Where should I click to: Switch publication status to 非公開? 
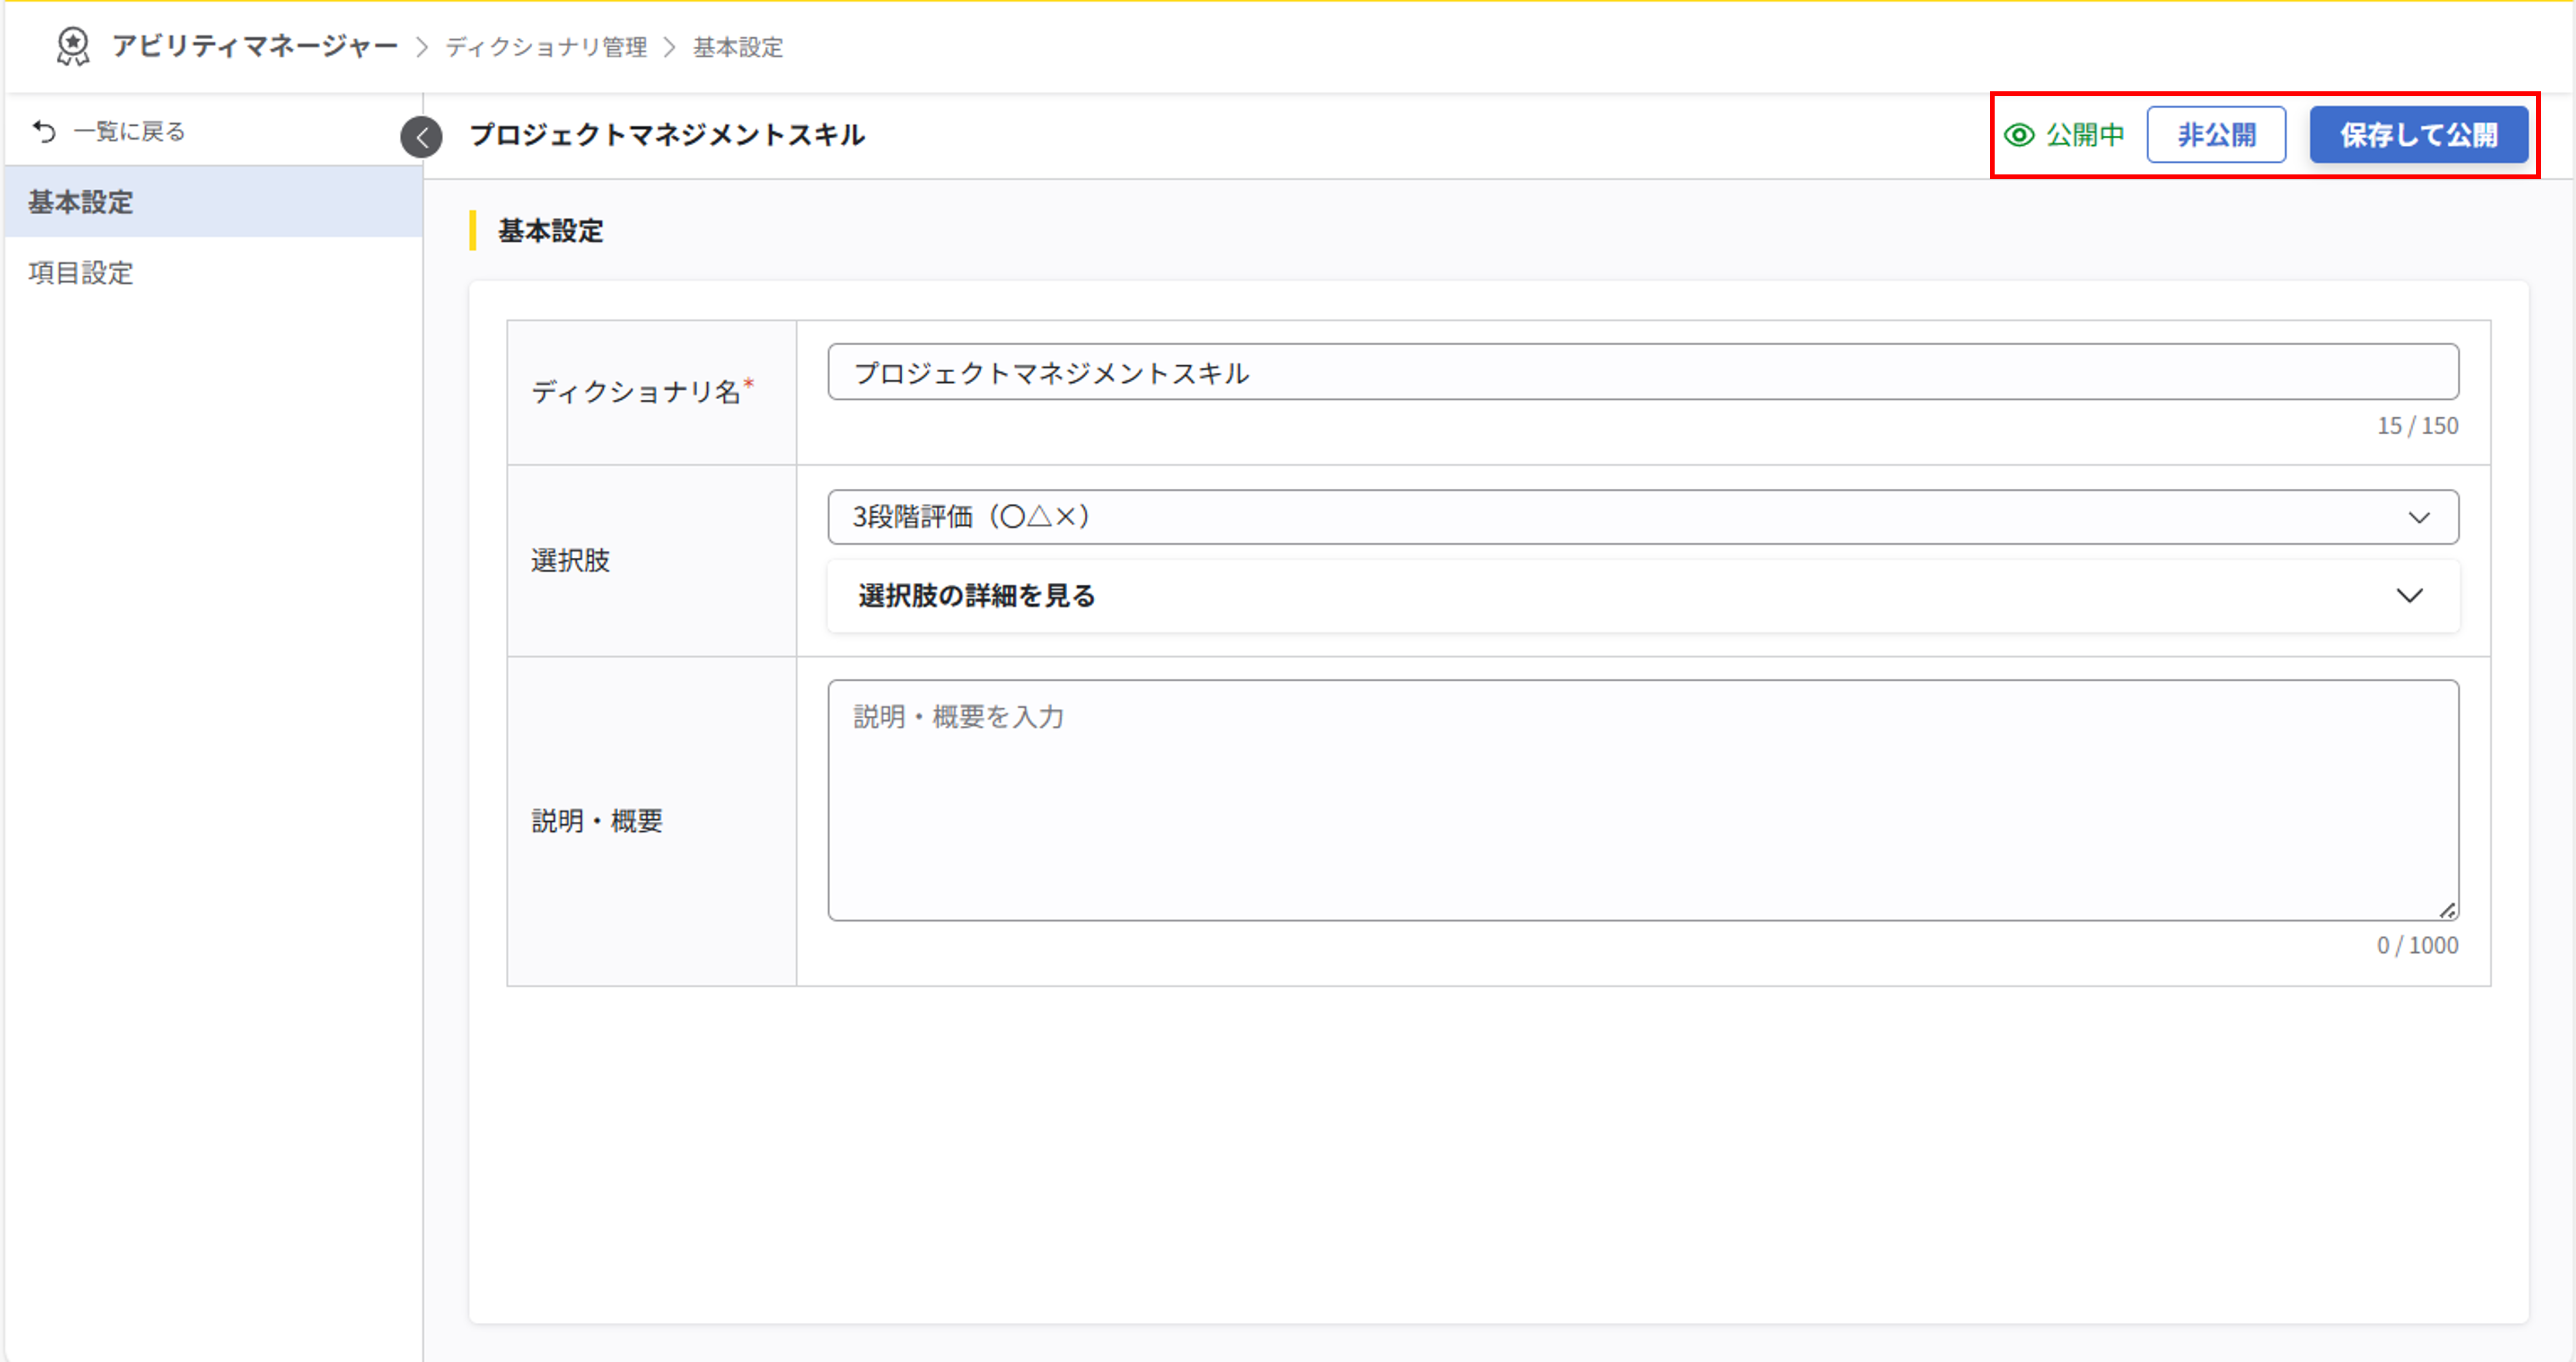(x=2217, y=134)
